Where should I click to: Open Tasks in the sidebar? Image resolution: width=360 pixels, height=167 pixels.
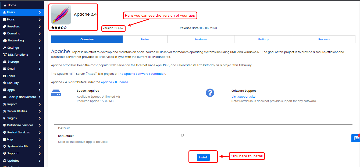pyautogui.click(x=11, y=76)
